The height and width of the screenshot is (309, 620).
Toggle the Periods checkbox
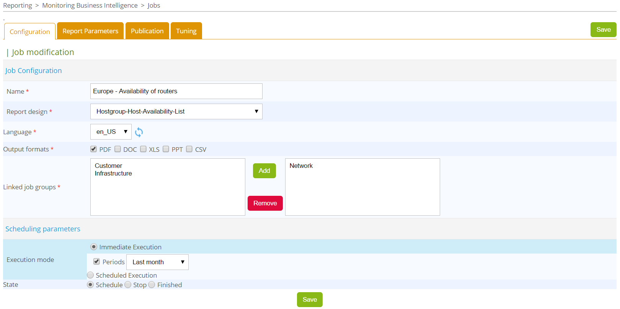[x=97, y=262]
